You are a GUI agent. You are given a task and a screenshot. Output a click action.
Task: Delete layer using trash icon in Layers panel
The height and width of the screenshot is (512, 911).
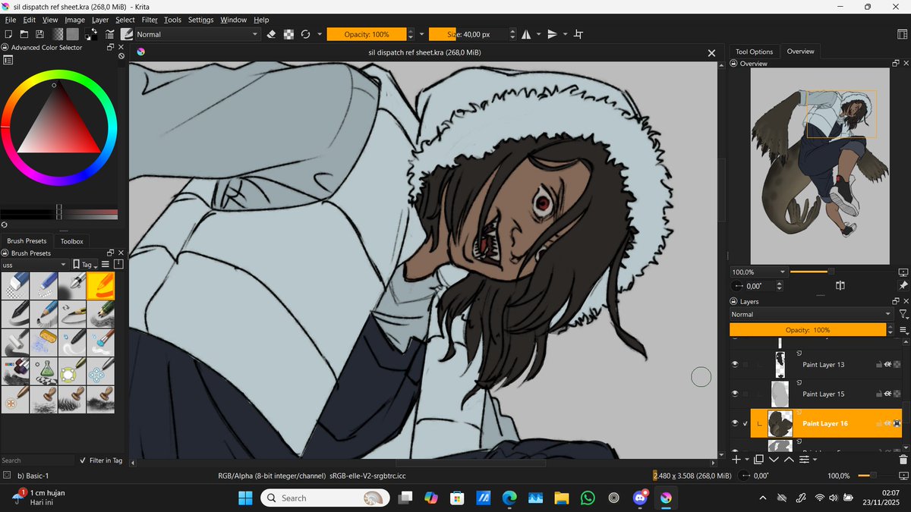click(x=903, y=460)
